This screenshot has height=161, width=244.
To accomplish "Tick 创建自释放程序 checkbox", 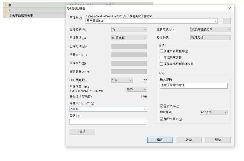I will click(x=161, y=51).
